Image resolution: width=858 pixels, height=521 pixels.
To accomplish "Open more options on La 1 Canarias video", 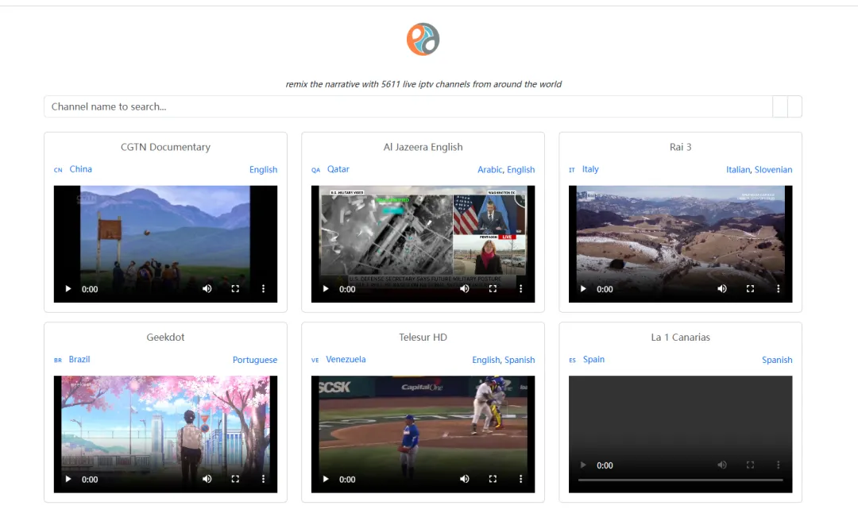I will coord(778,465).
